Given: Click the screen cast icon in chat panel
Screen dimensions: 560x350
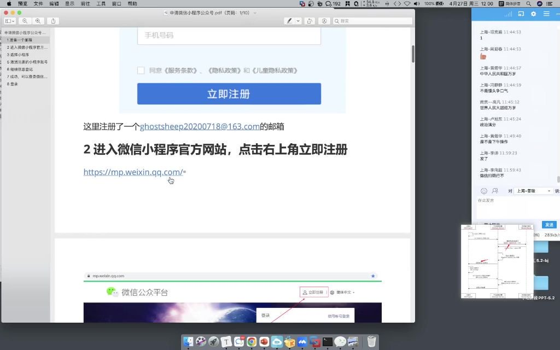Looking at the screenshot, I should click(x=521, y=14).
